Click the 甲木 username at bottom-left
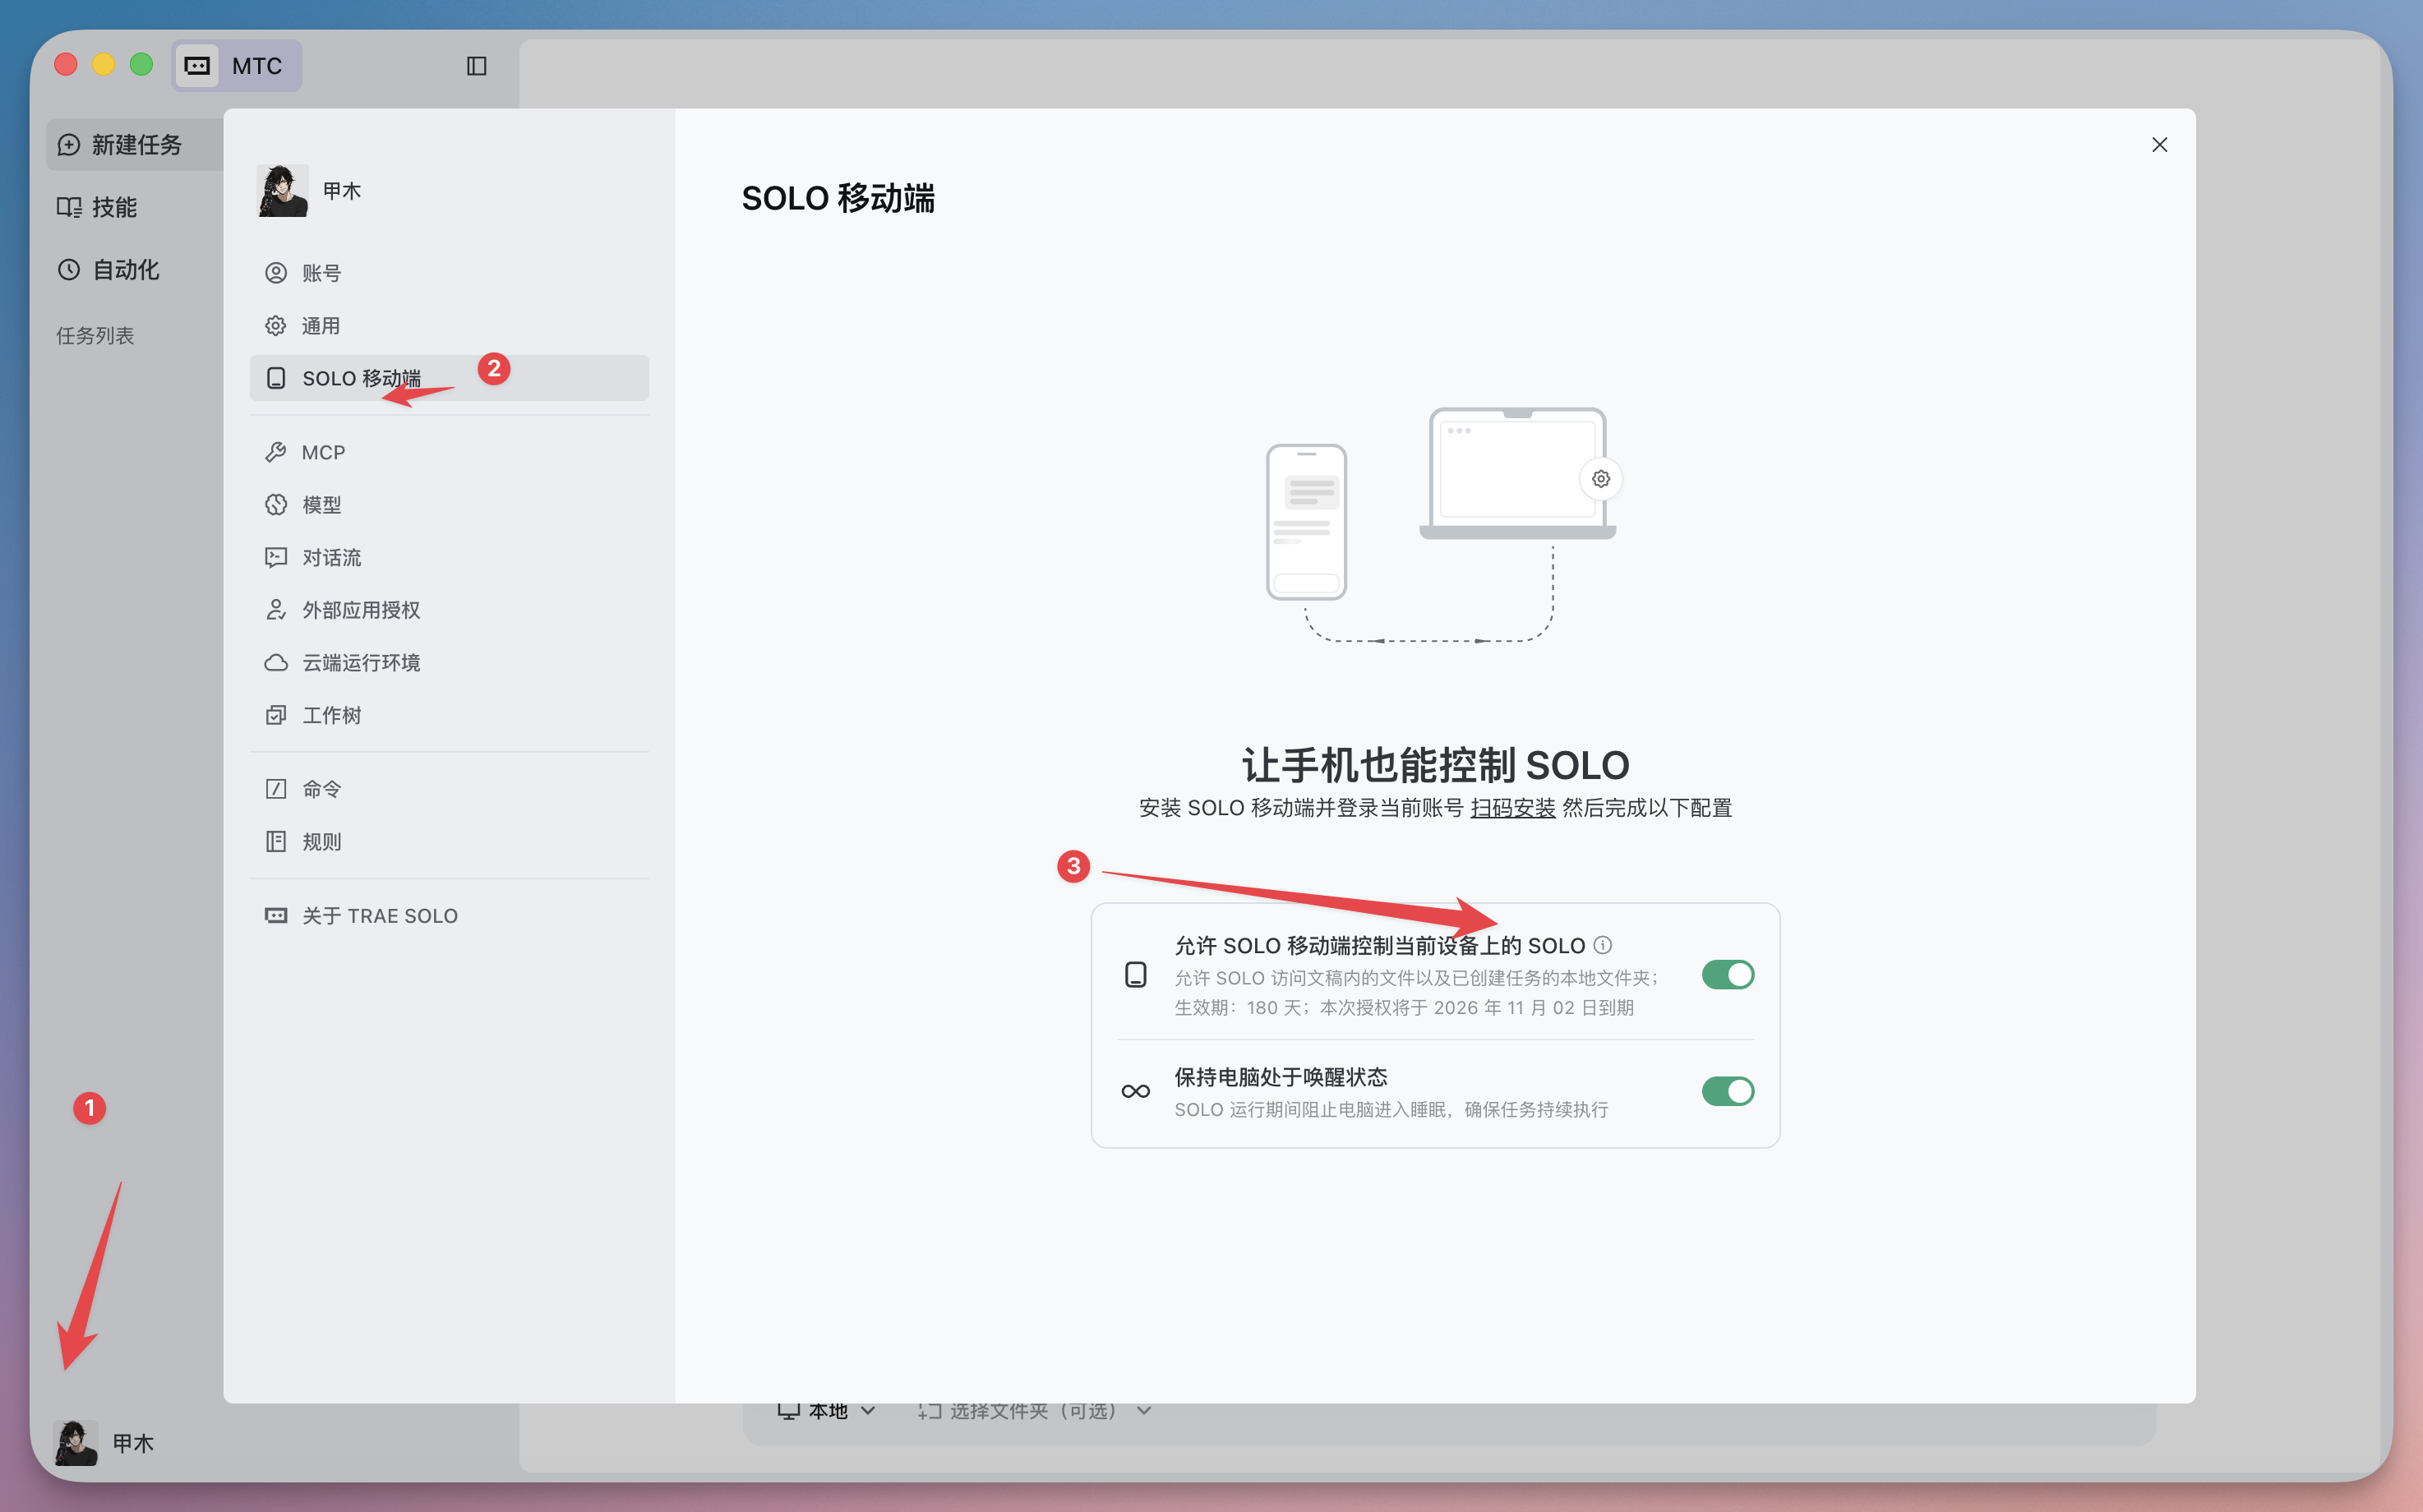Viewport: 2423px width, 1512px height. coord(133,1443)
